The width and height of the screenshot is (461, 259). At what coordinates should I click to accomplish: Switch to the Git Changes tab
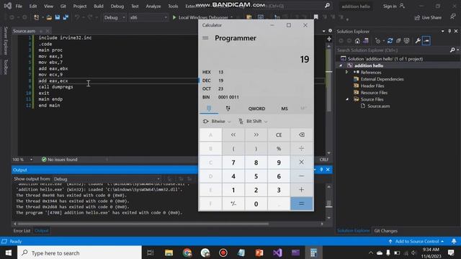pyautogui.click(x=386, y=231)
